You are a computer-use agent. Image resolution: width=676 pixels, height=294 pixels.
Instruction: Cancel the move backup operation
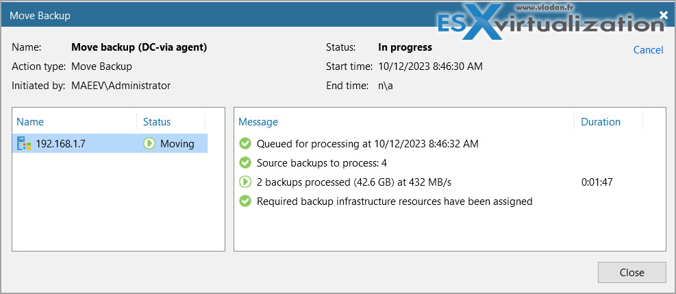(x=648, y=50)
